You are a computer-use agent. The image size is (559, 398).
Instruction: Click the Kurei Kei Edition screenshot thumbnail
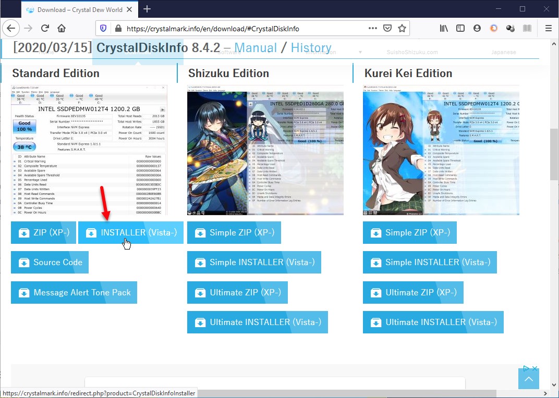pos(441,150)
